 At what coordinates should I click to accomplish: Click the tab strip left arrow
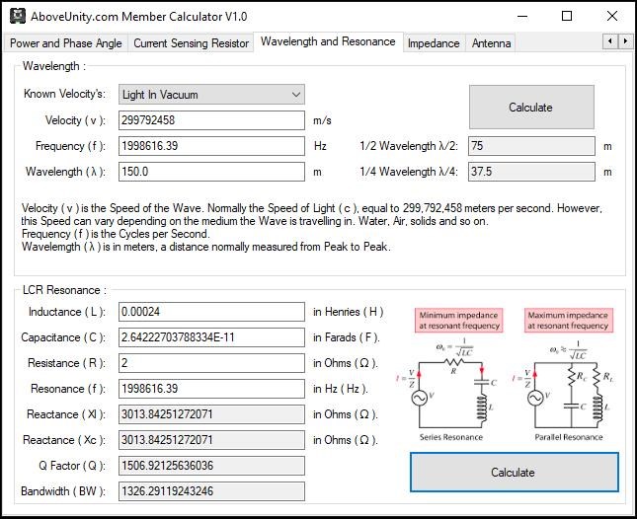coord(609,41)
